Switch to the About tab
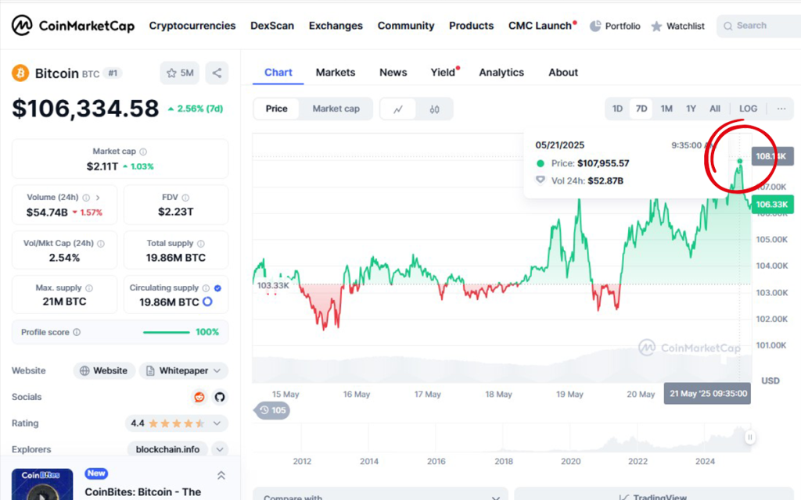This screenshot has width=801, height=500. coord(563,73)
